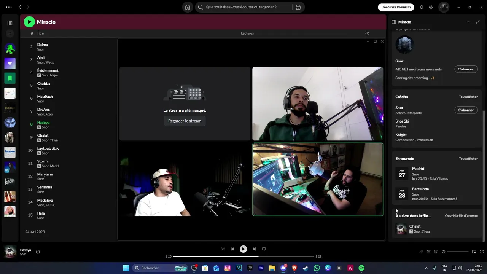Toggle the queue panel icon
487x274 pixels.
coord(429,252)
